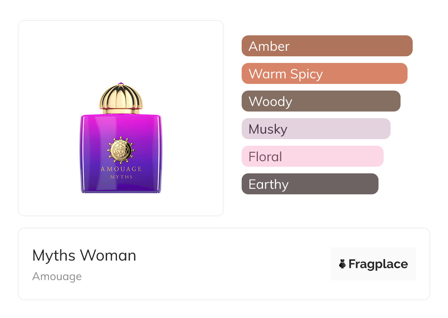Open the Myths Woman title link
Screen dimensions: 448x318
click(84, 255)
